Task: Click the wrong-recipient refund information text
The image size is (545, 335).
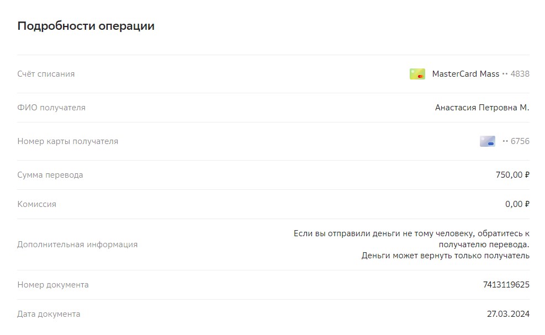Action: pyautogui.click(x=411, y=244)
